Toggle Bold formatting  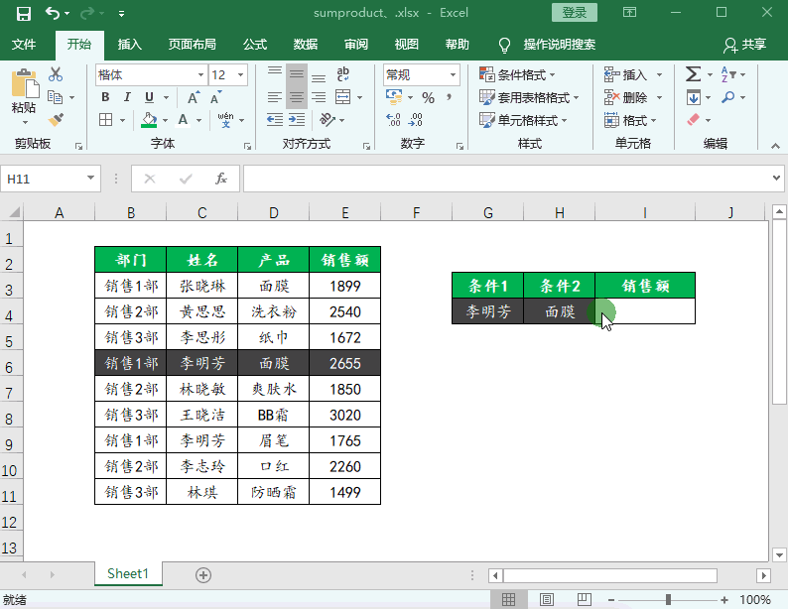[x=105, y=97]
